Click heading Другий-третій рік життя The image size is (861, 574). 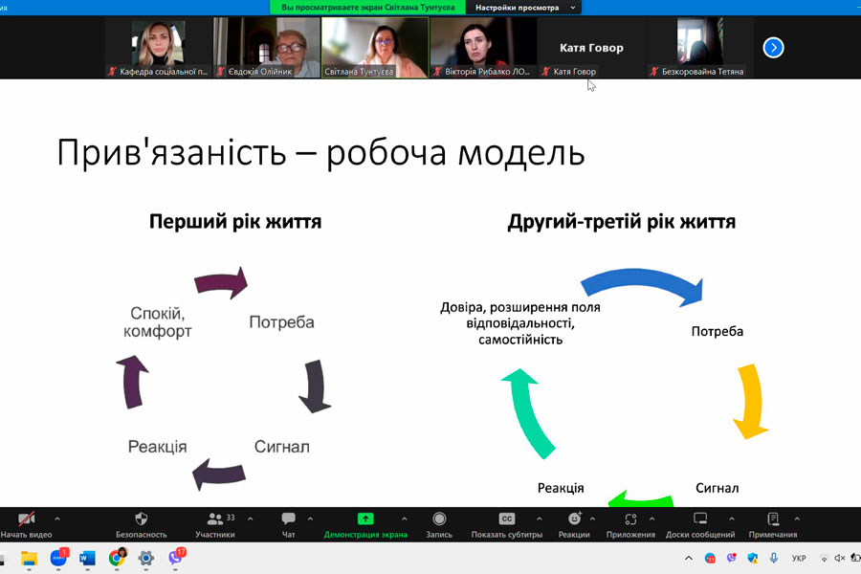tap(622, 221)
